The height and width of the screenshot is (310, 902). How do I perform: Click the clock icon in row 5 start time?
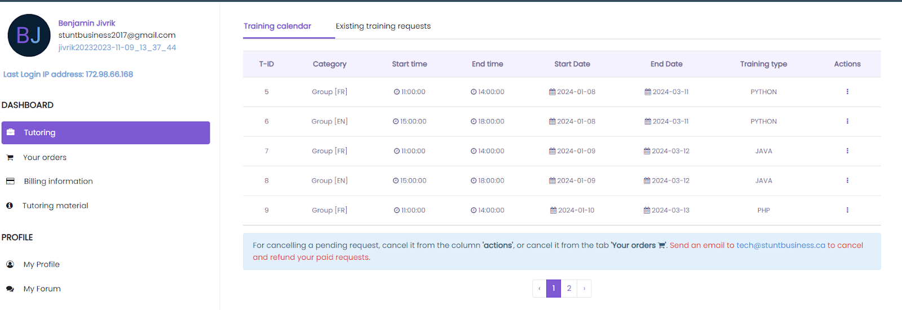click(397, 92)
